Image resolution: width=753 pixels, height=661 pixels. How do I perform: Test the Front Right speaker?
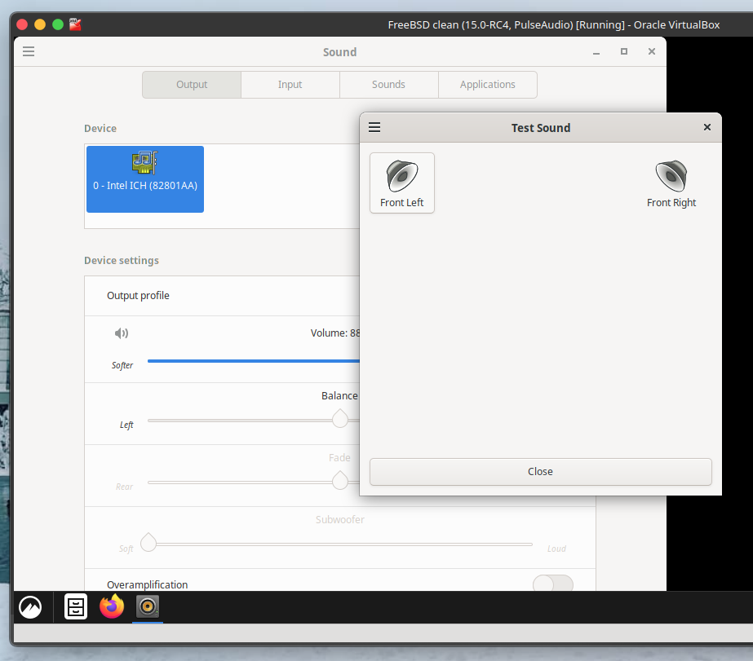[671, 183]
